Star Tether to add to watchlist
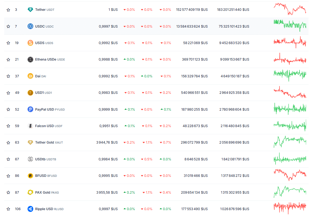This screenshot has height=217, width=313. click(8, 10)
